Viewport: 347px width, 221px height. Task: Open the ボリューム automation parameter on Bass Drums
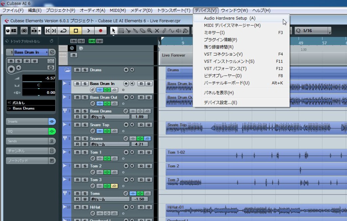pyautogui.click(x=109, y=117)
